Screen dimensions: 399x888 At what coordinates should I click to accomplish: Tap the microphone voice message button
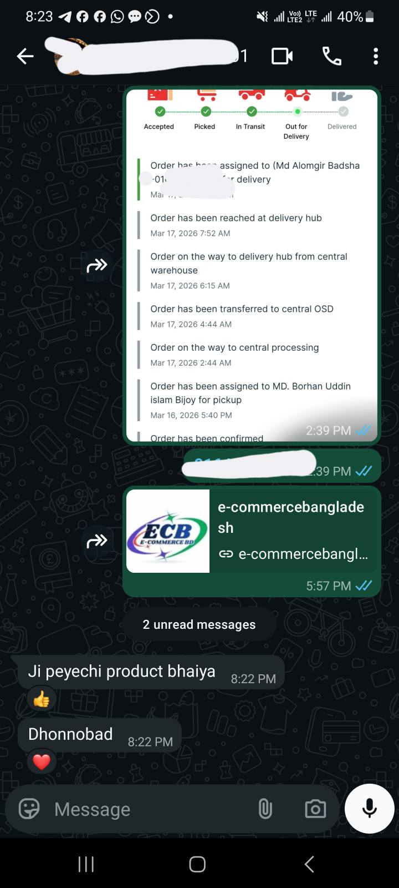[370, 809]
